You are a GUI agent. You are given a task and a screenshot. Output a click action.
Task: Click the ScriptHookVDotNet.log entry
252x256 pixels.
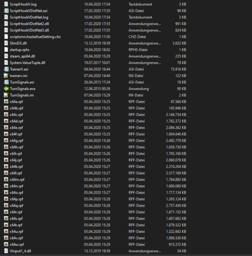[x=29, y=17]
